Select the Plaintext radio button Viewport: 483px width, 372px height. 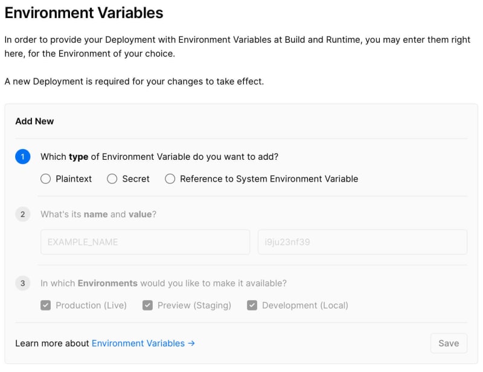pyautogui.click(x=46, y=179)
